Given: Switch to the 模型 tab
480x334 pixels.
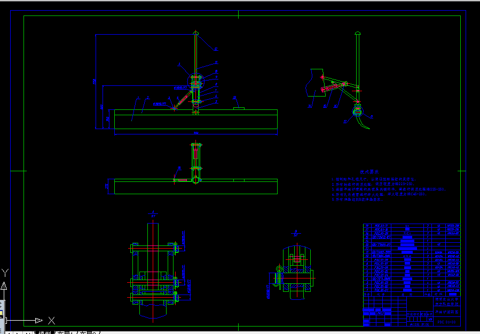Looking at the screenshot, I should coord(45,332).
